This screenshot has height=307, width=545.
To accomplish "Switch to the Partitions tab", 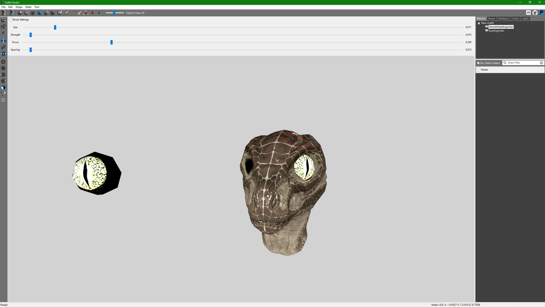I will (x=503, y=18).
